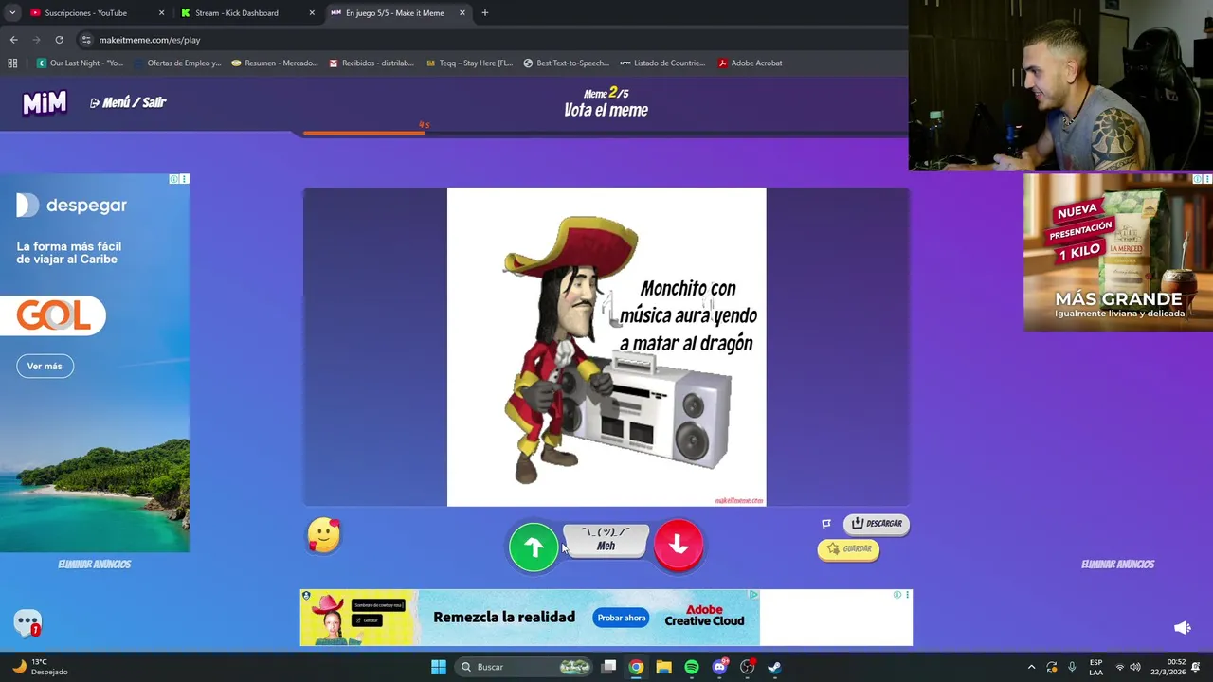Screen dimensions: 1213x682
Task: Downvote the meme with red arrow
Action: pos(679,545)
